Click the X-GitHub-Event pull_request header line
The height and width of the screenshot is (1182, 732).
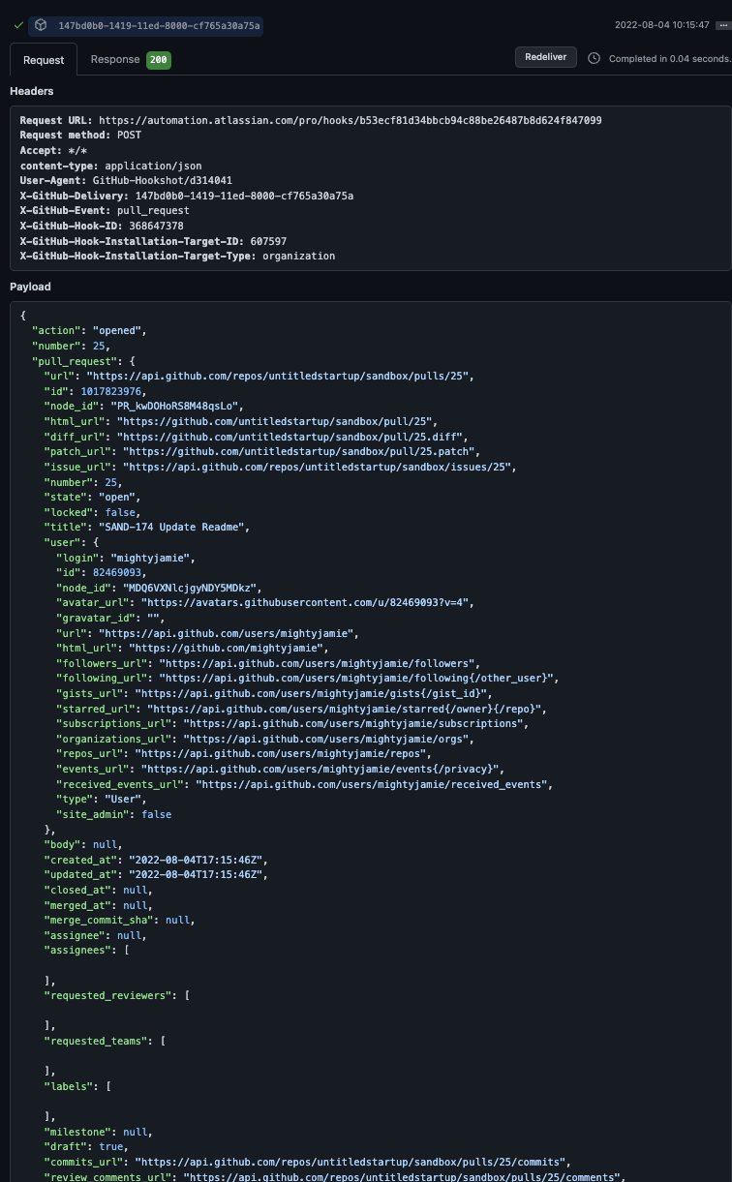(x=105, y=210)
